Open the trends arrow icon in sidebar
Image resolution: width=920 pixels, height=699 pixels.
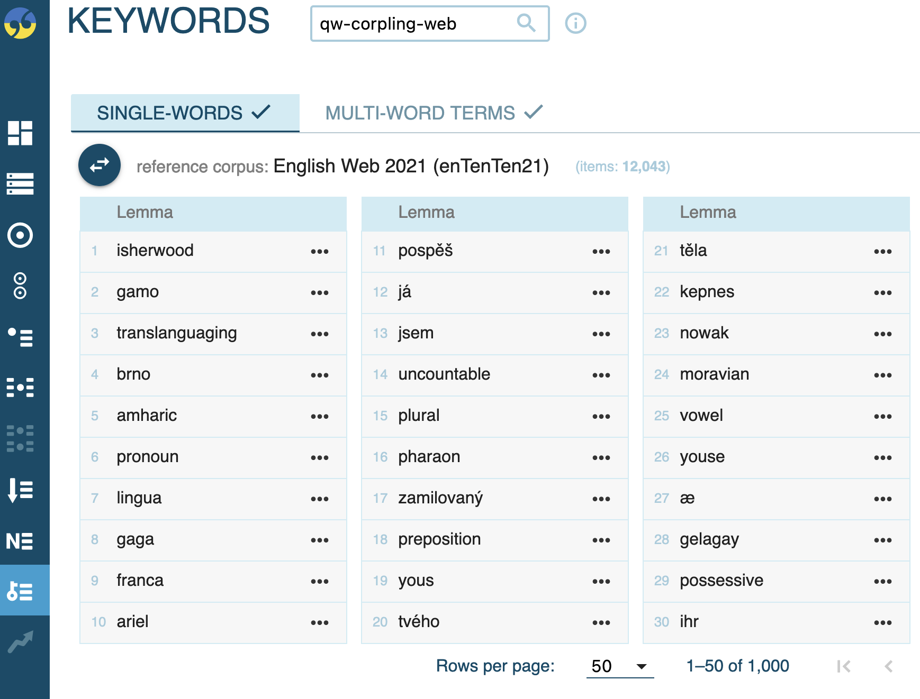tap(20, 642)
